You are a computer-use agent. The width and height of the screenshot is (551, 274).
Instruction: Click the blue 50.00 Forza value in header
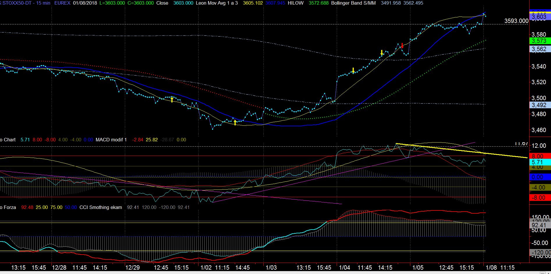point(71,207)
